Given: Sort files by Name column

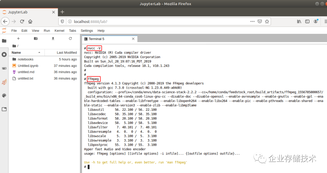Looking at the screenshot, I should [x=26, y=53].
